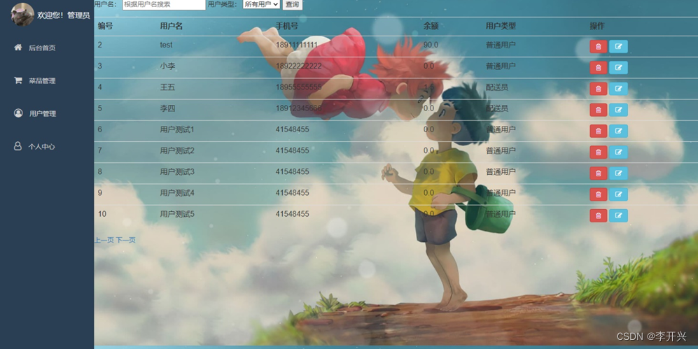Click the 手机号 column header

pyautogui.click(x=286, y=26)
